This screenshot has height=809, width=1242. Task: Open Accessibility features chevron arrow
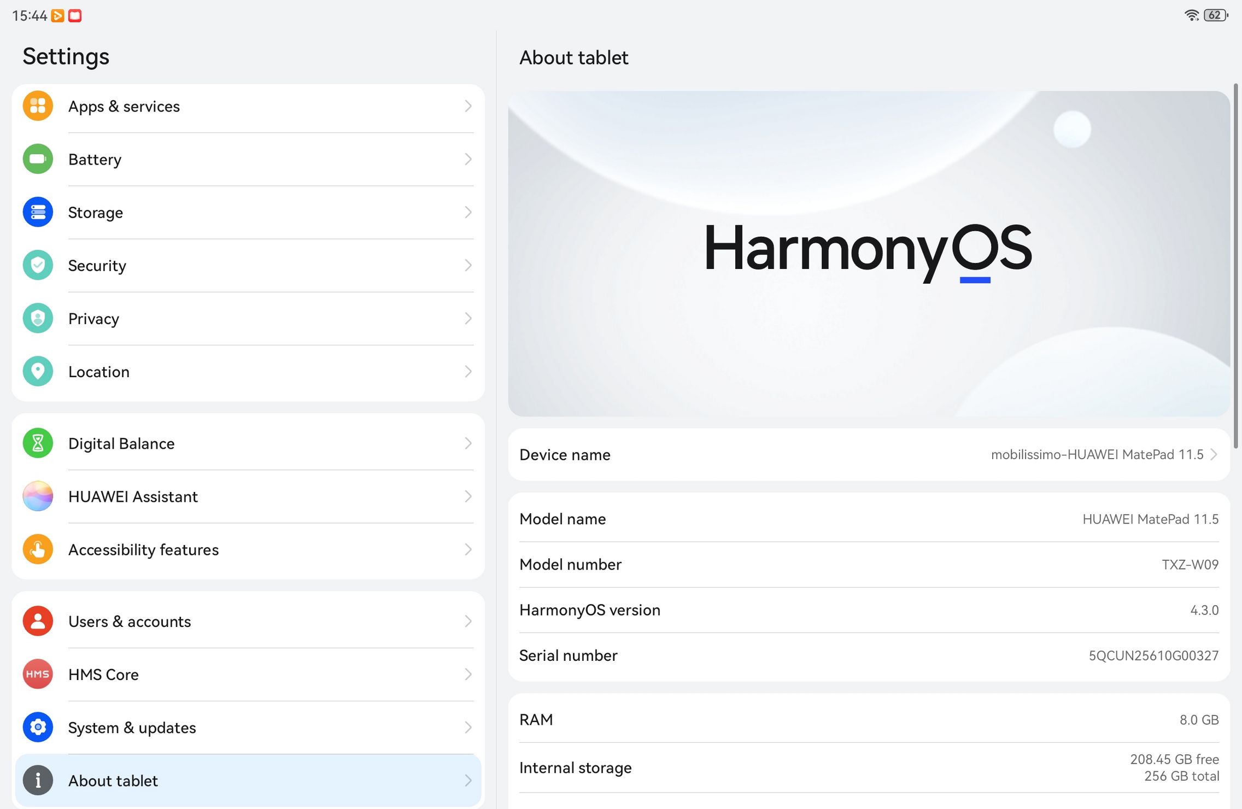pos(468,549)
